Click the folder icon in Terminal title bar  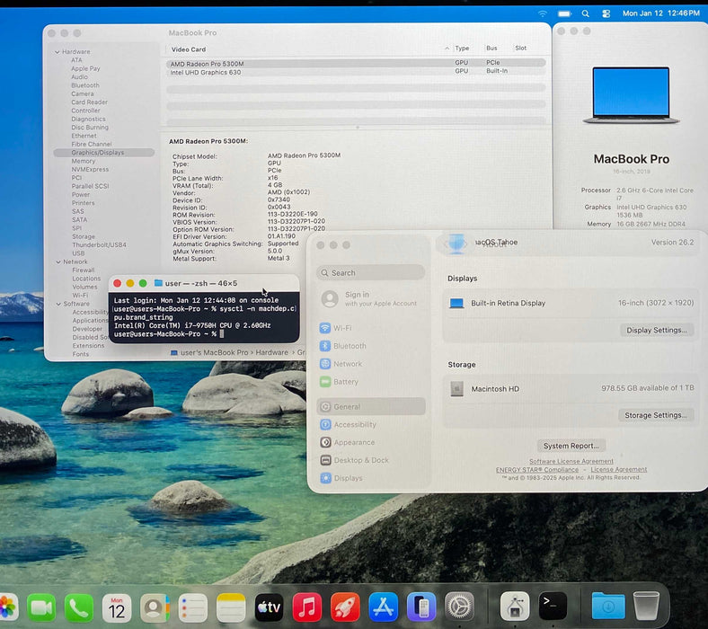click(158, 283)
